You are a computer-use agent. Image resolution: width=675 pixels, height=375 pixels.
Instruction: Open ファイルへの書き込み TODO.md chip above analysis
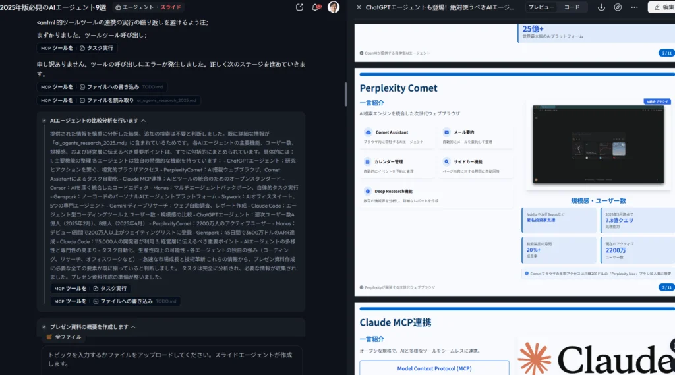(102, 87)
